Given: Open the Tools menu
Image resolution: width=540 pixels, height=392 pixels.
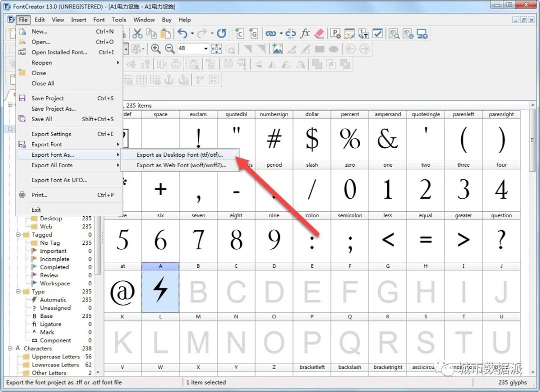Looking at the screenshot, I should (119, 20).
